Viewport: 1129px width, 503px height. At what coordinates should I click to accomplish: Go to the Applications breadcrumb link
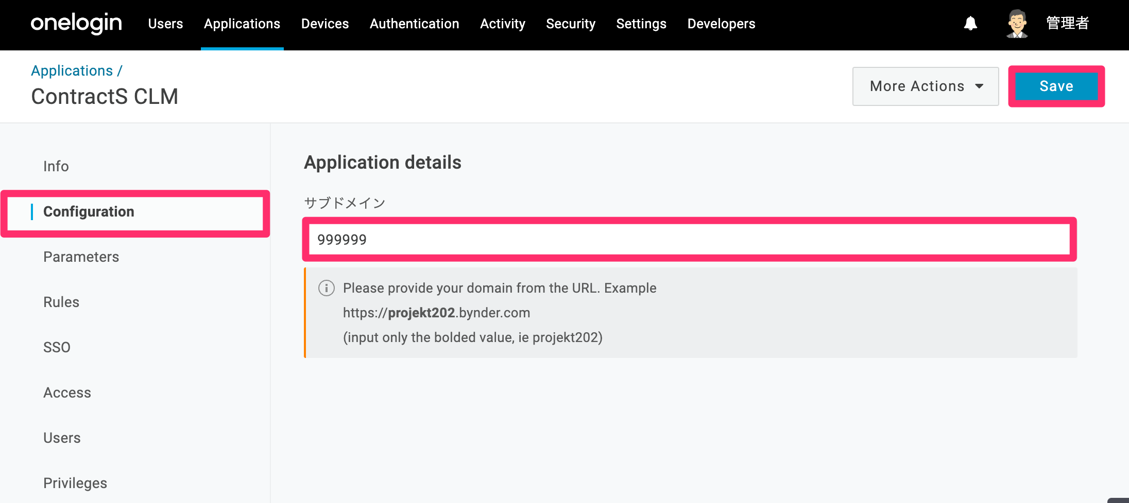[x=72, y=70]
